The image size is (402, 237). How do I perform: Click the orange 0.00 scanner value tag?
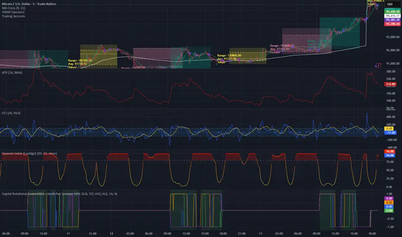coord(389,203)
